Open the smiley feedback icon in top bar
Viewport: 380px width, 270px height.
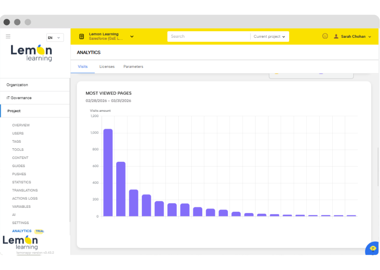(x=325, y=36)
